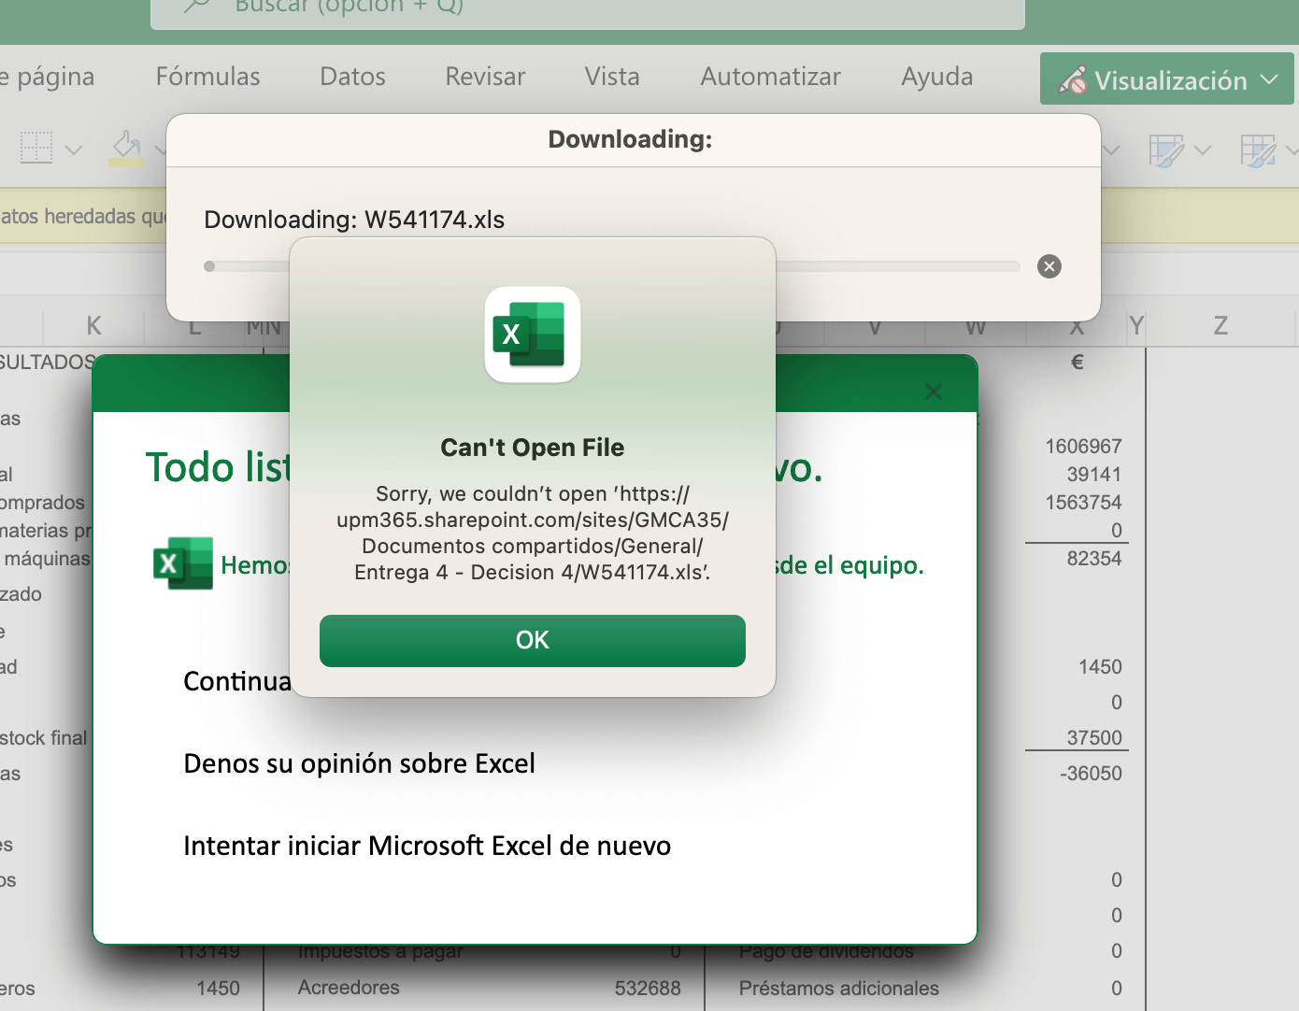Select 'Denos su opinión sobre Excel'

click(x=360, y=764)
